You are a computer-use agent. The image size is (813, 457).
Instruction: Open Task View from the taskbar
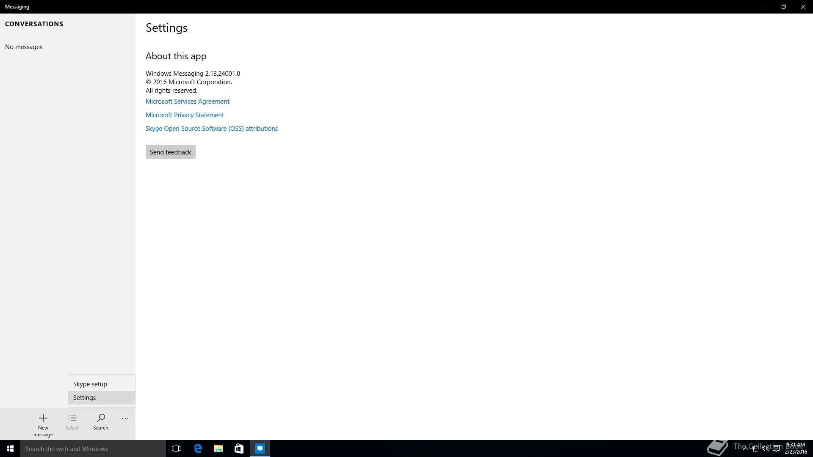176,449
